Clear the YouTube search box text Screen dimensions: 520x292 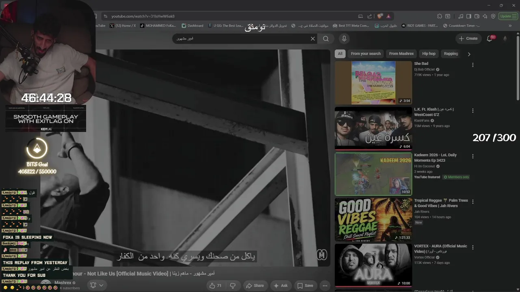(x=313, y=39)
